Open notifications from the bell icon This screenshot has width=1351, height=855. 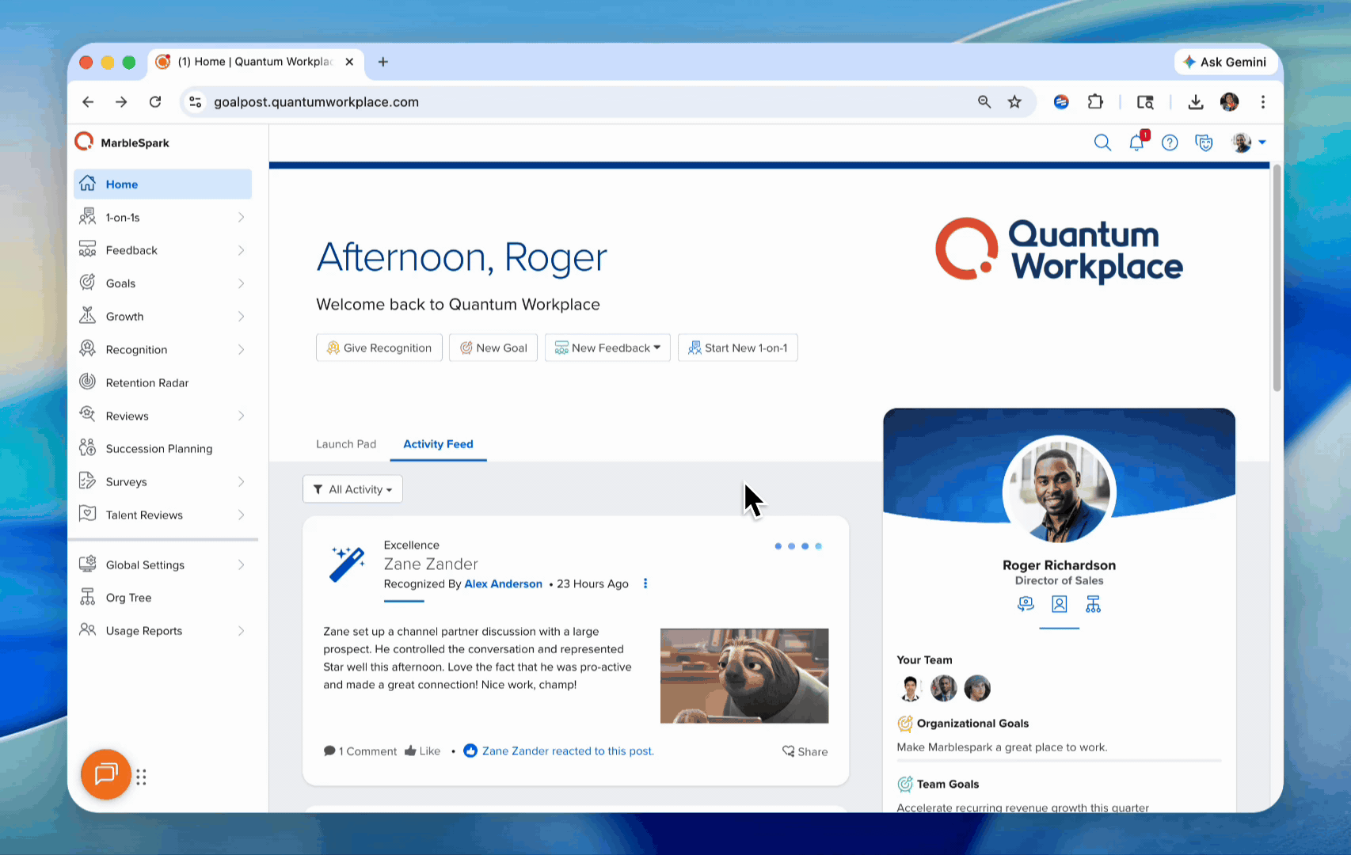tap(1136, 142)
